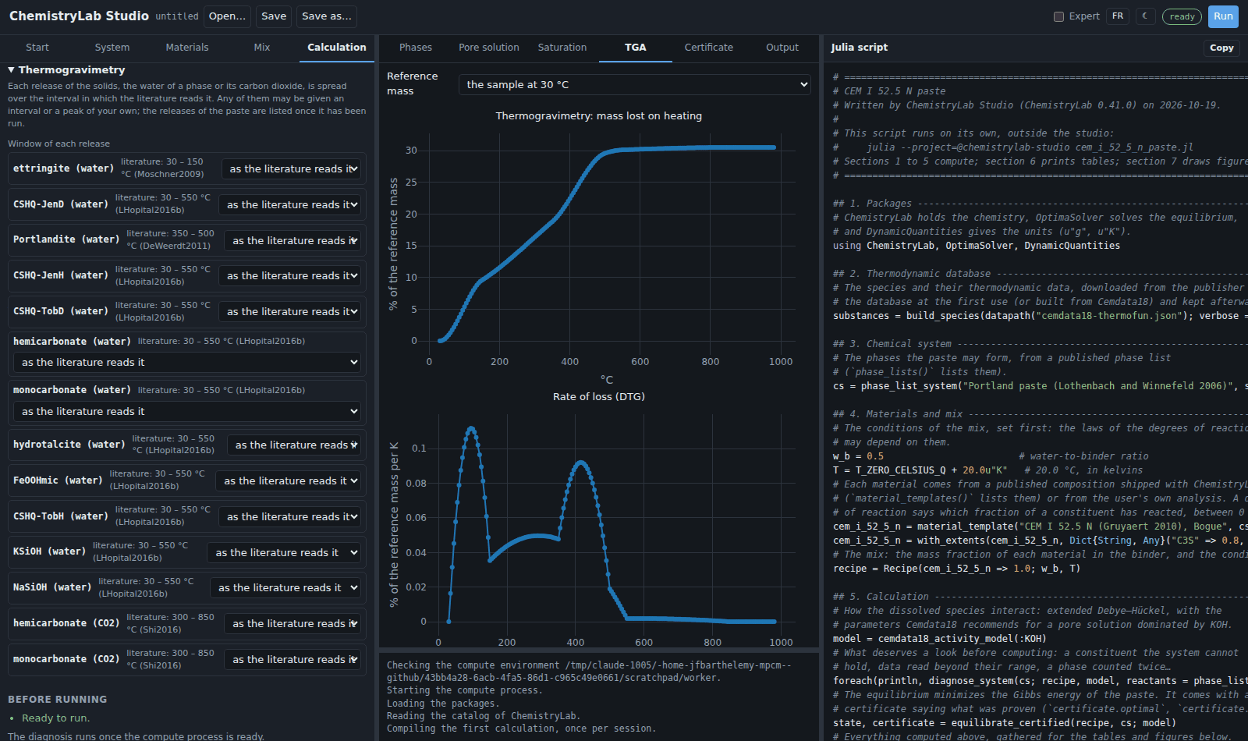Click the Save button

[274, 16]
